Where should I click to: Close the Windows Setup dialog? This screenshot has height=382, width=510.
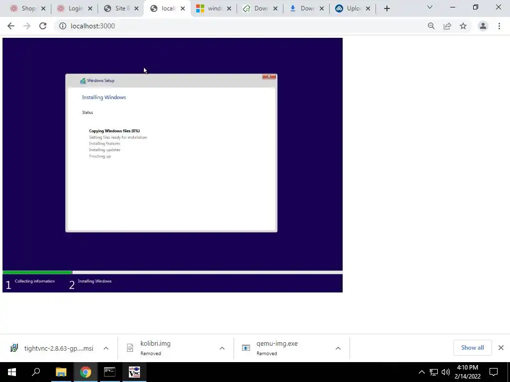(269, 77)
